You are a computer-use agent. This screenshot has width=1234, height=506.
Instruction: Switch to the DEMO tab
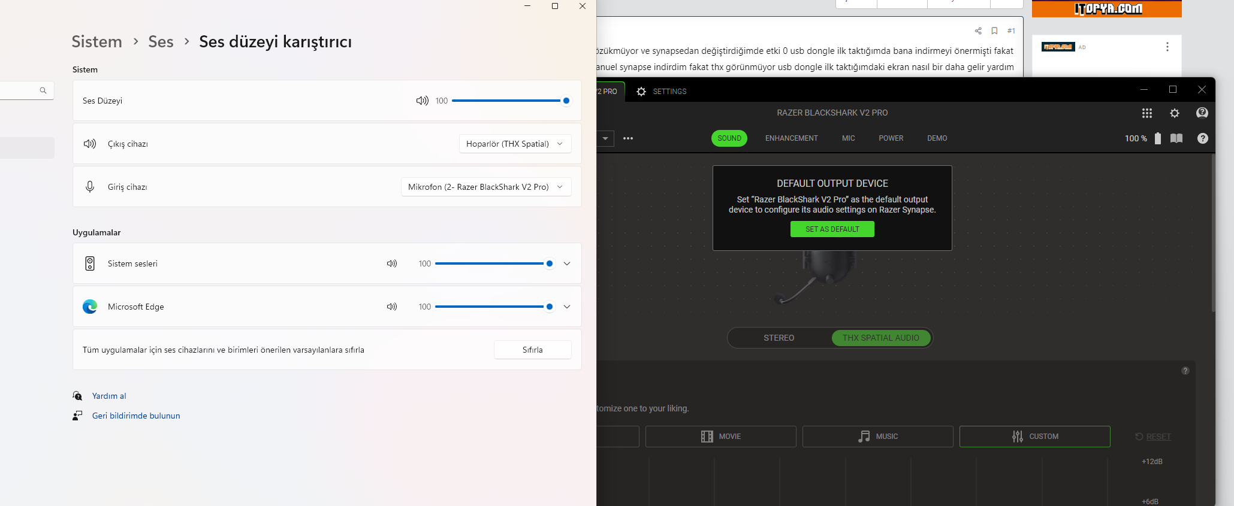[937, 138]
